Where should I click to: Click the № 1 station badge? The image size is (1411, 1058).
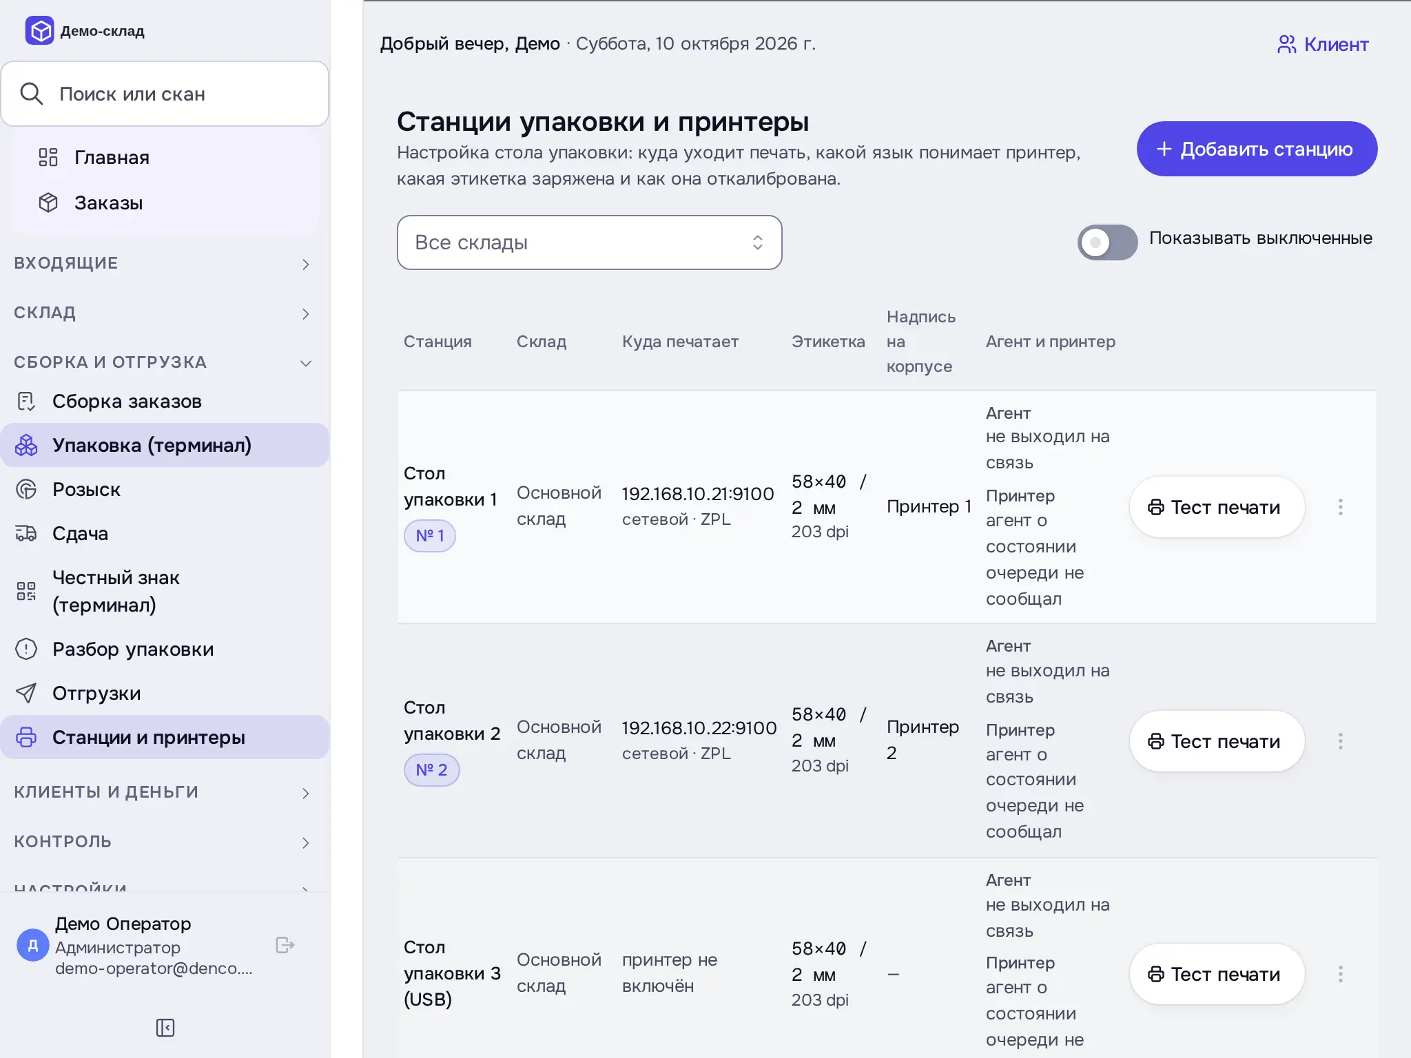tap(430, 535)
